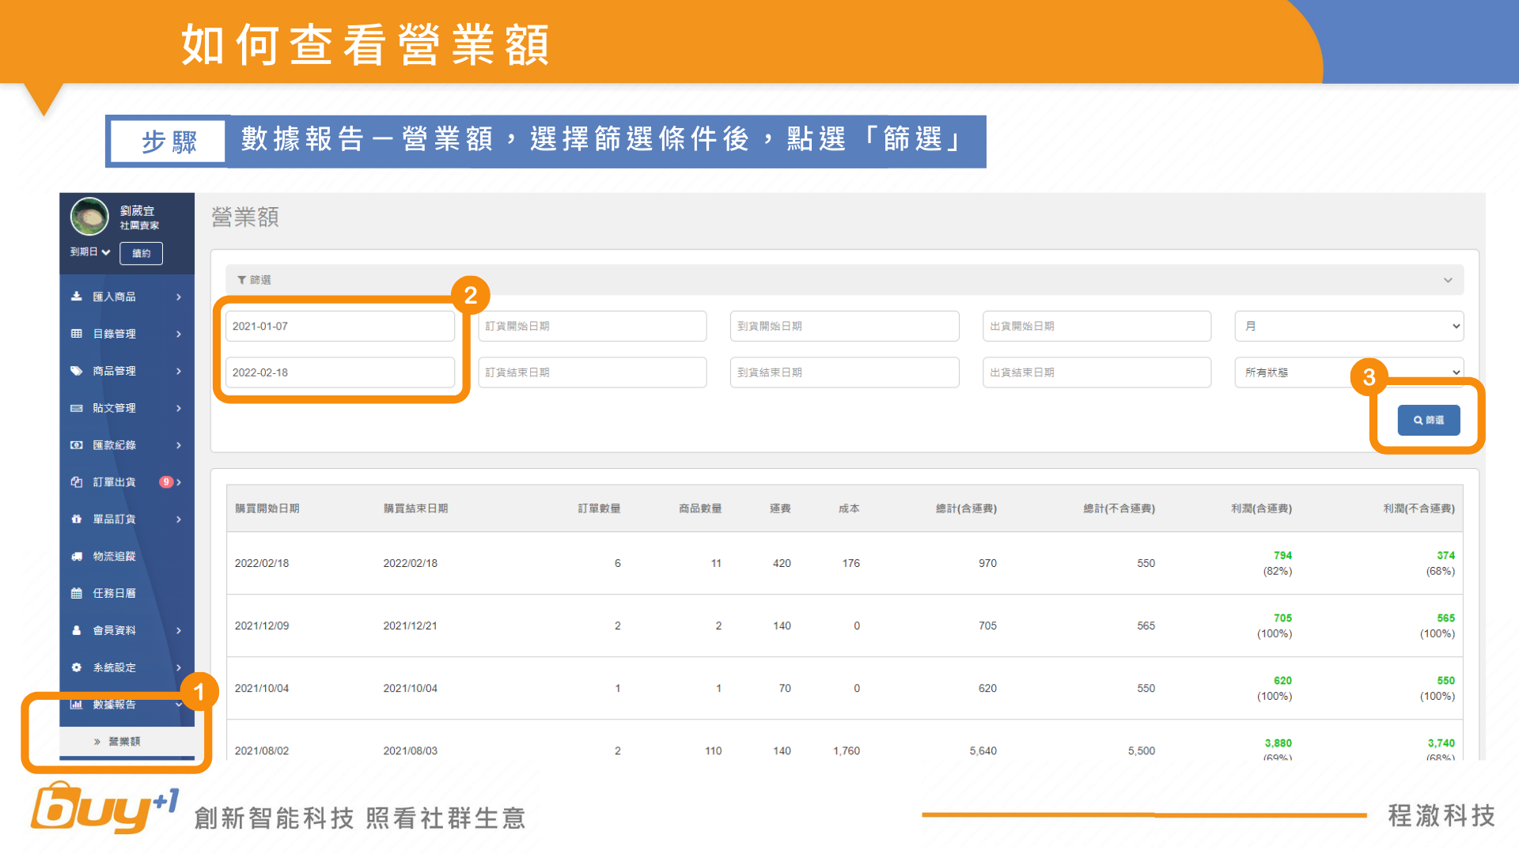Expand the 到期日 dropdown arrow
This screenshot has height=854, width=1519.
point(105,252)
